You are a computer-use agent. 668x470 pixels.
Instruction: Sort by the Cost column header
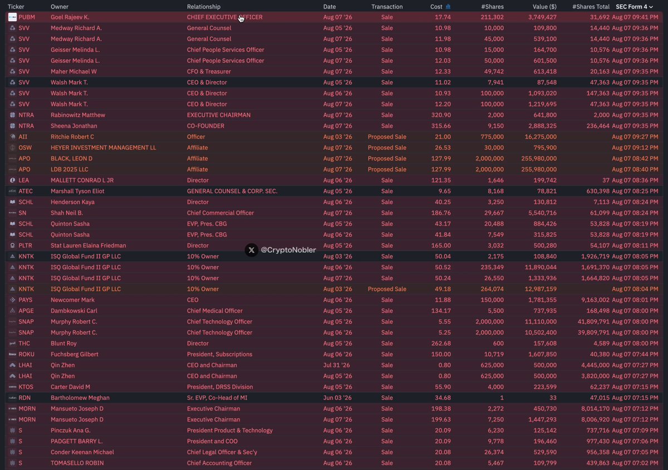[436, 7]
